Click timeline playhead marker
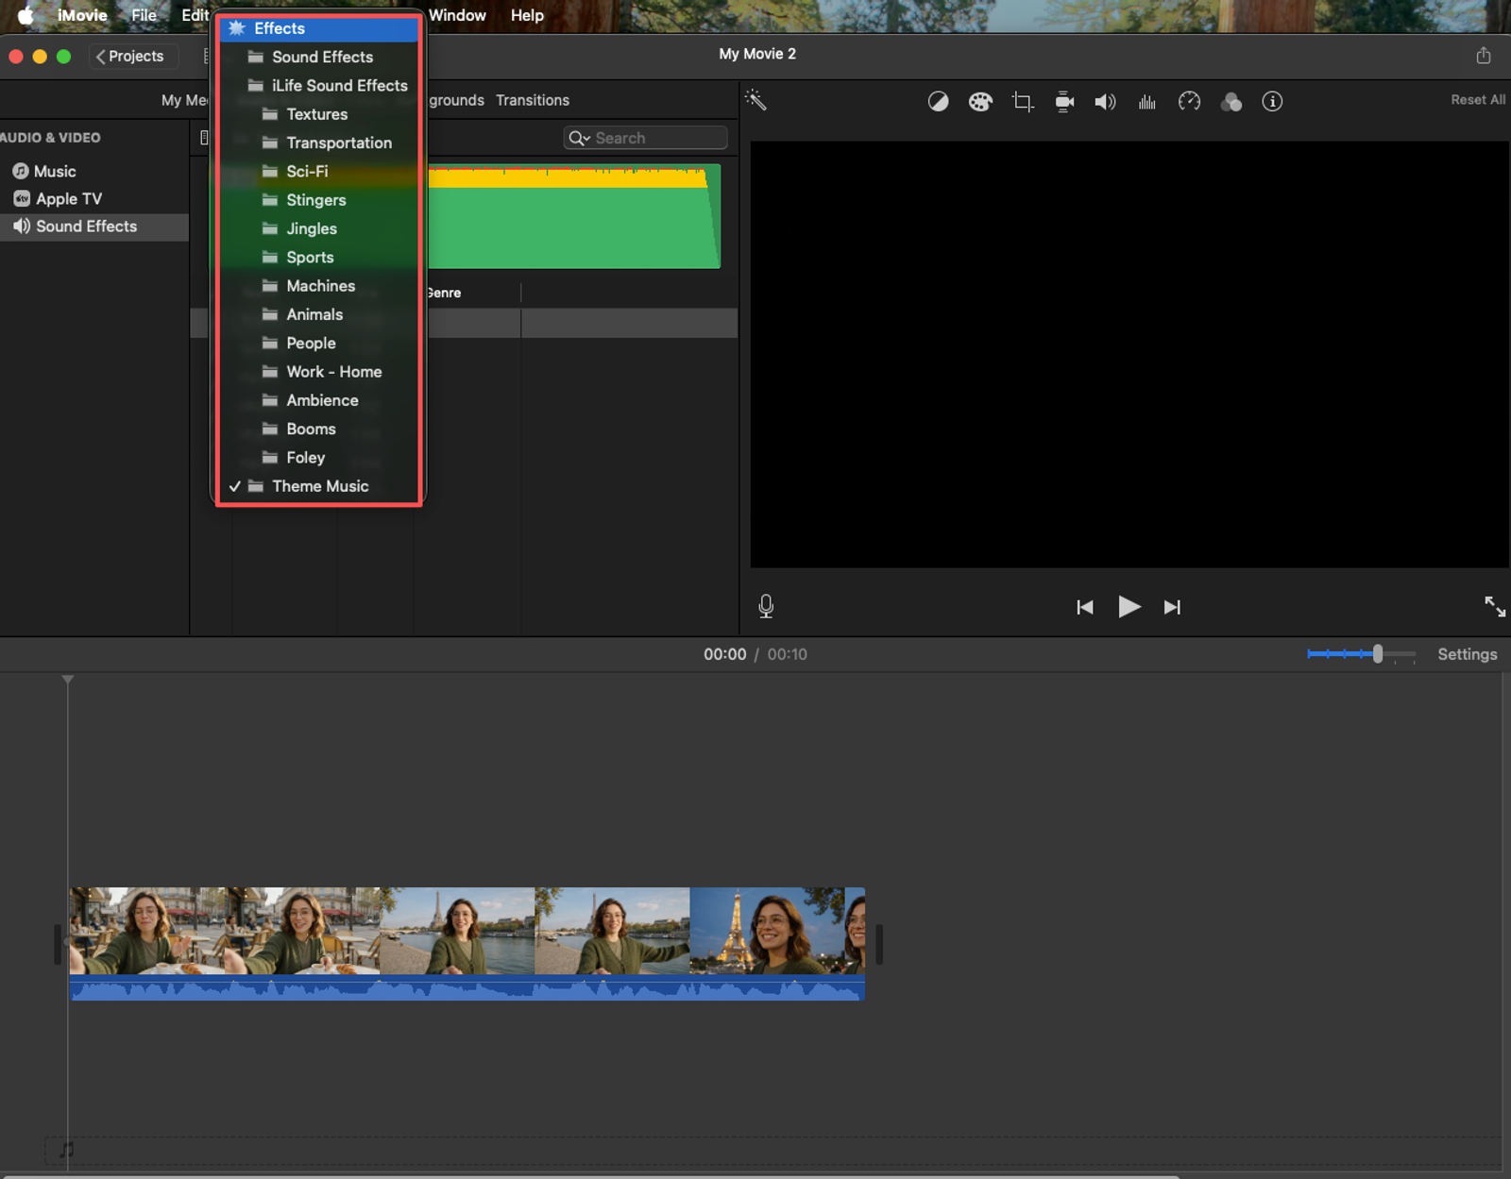The height and width of the screenshot is (1179, 1511). click(68, 680)
